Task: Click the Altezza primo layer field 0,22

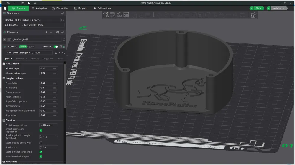Action: [x=48, y=73]
